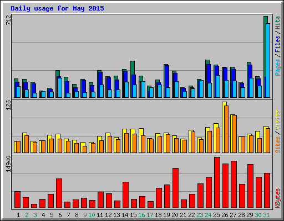Click the tall cyan Pages bar for day 31

click(x=268, y=60)
